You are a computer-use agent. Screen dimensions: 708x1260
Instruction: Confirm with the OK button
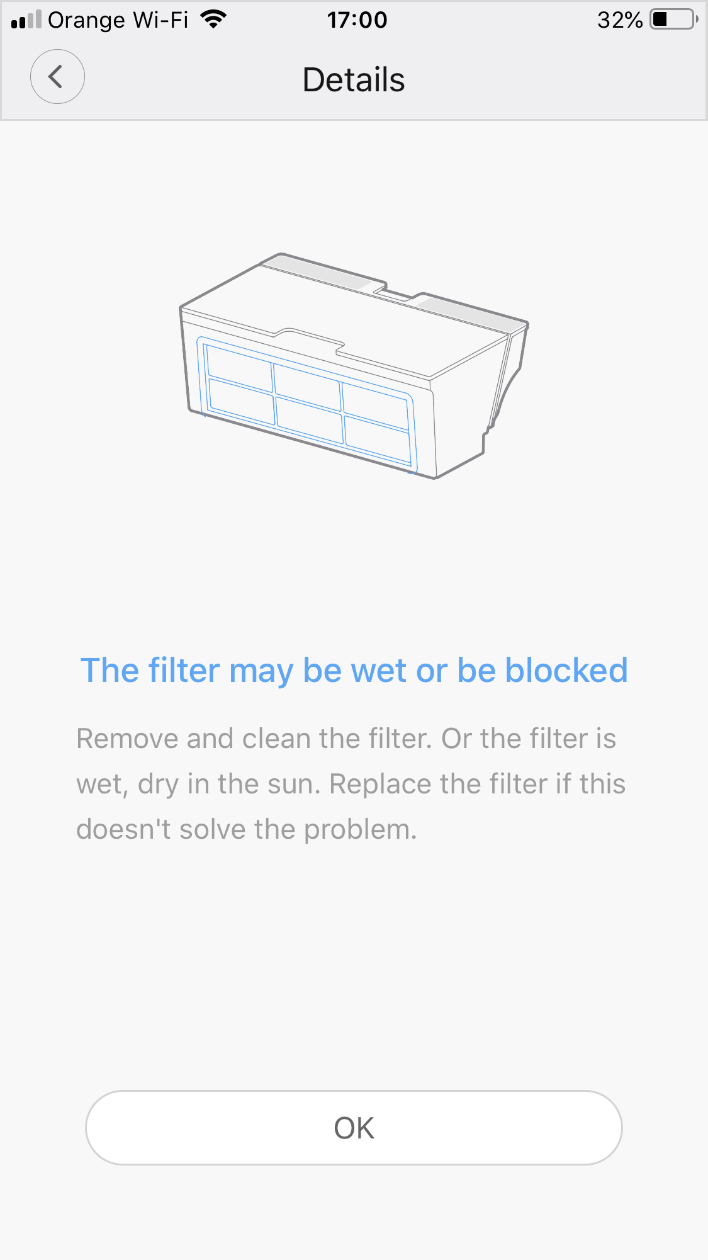354,1128
